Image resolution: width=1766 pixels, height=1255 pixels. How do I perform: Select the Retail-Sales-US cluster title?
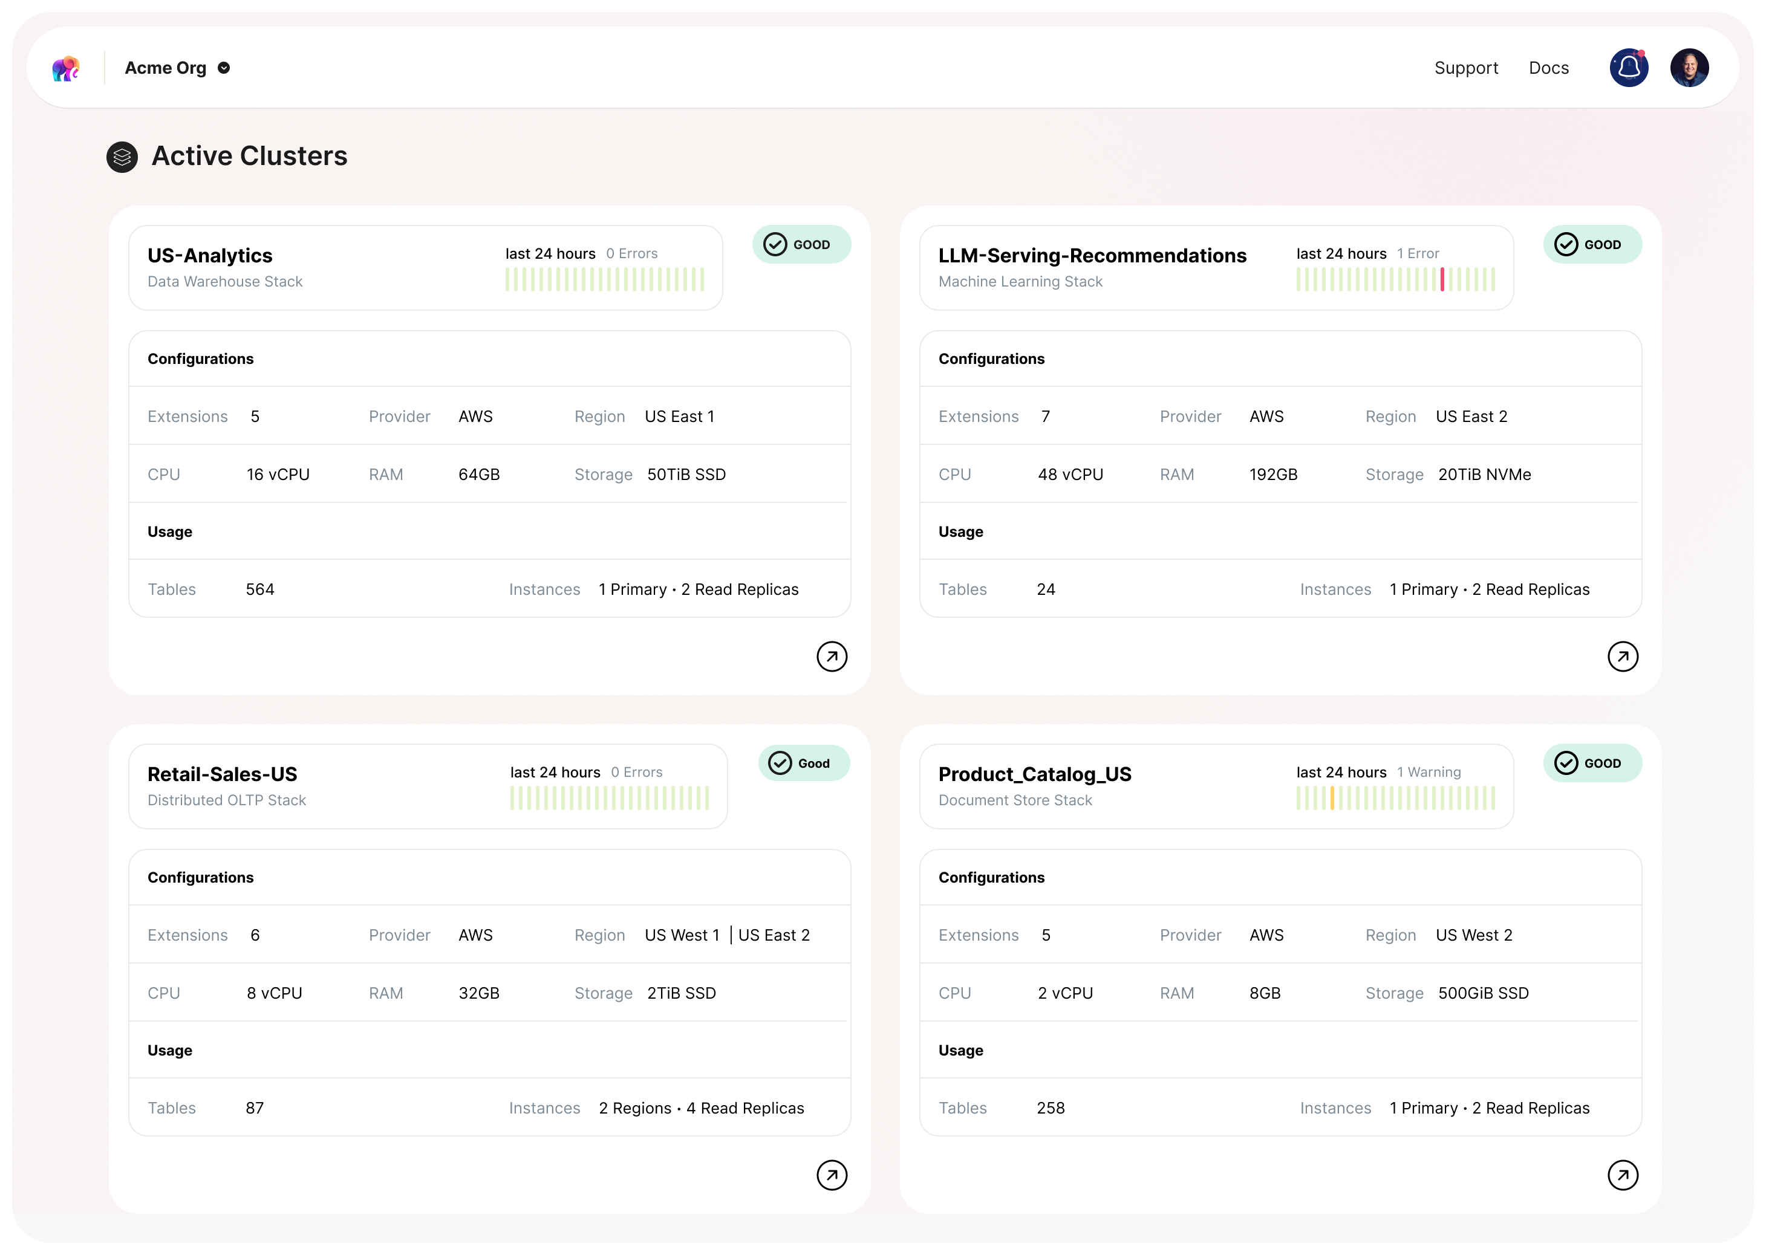tap(222, 774)
